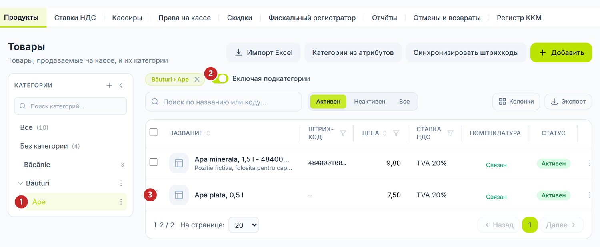Collapse the Băuturi category tree node

[x=20, y=183]
